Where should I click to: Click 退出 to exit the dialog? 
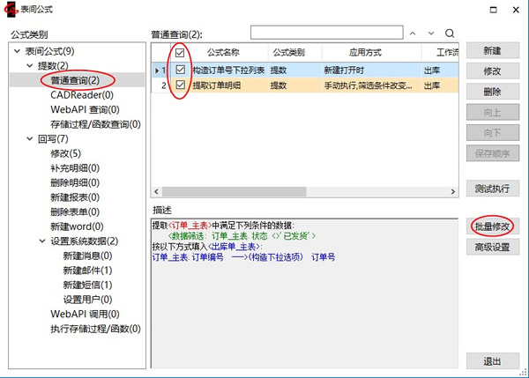(492, 361)
